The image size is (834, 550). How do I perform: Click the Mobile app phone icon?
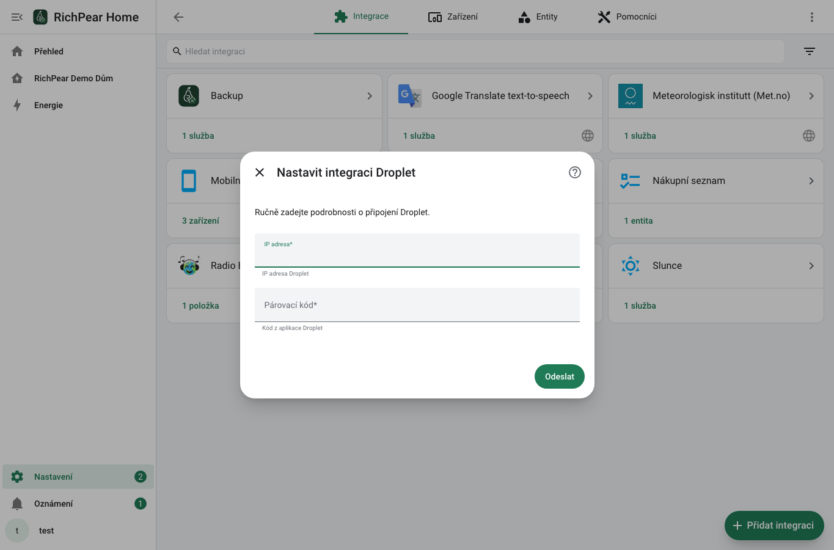pyautogui.click(x=189, y=181)
